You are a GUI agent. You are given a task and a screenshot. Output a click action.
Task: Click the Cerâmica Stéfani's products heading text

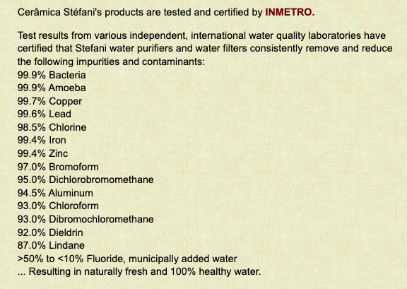166,12
